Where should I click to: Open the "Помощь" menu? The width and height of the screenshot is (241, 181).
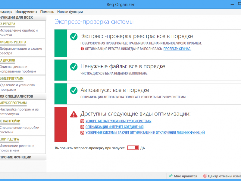pyautogui.click(x=47, y=12)
